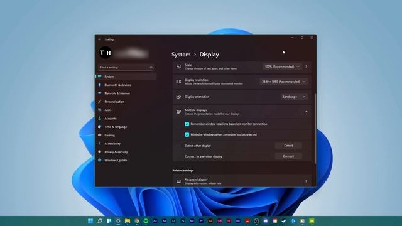Screen dimensions: 402x226
Task: Click the Settings window vertical scrollbar
Action: [x=315, y=128]
